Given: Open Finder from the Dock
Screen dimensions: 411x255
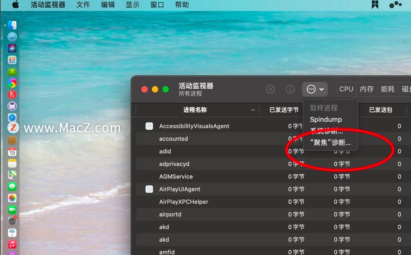Looking at the screenshot, I should (x=12, y=25).
